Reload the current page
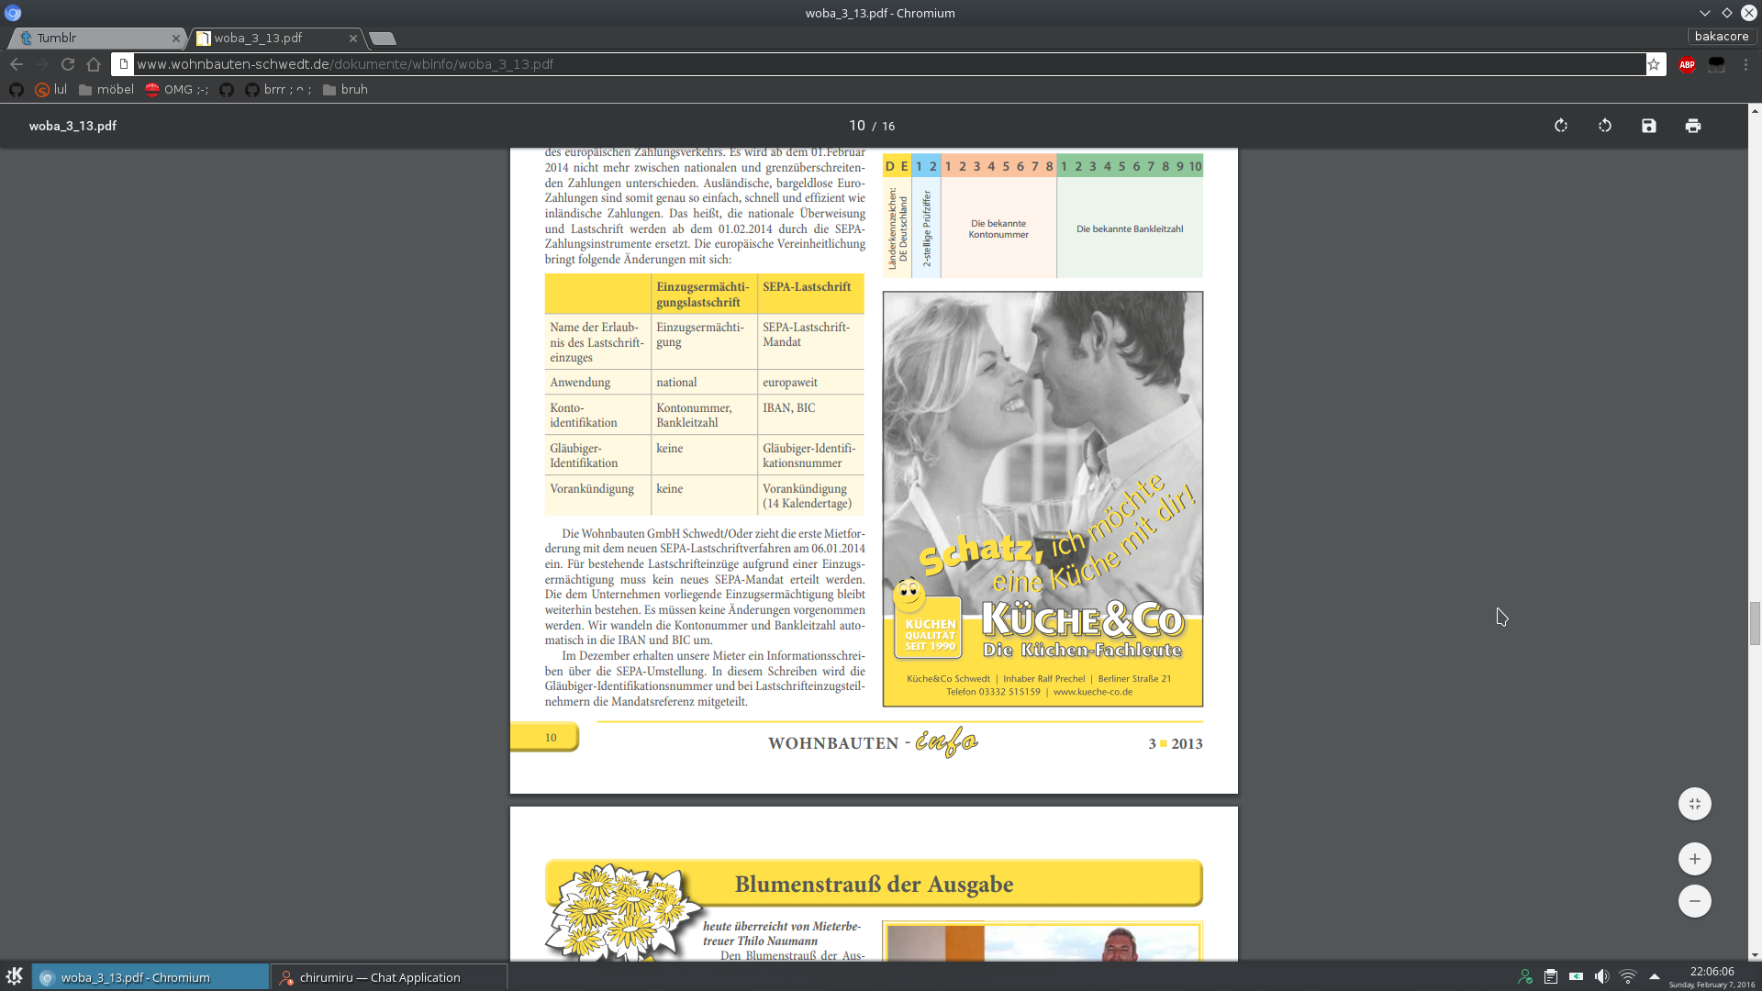The height and width of the screenshot is (991, 1762). click(68, 64)
